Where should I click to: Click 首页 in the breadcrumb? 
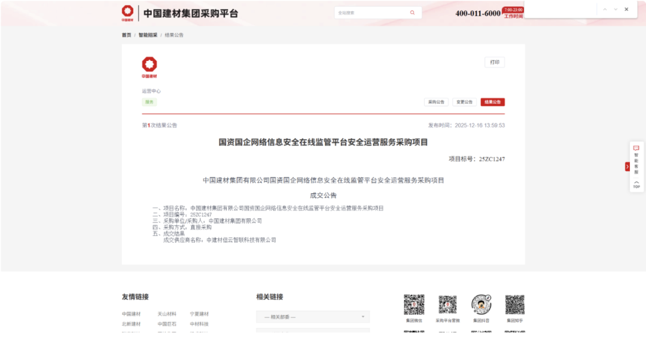point(126,35)
